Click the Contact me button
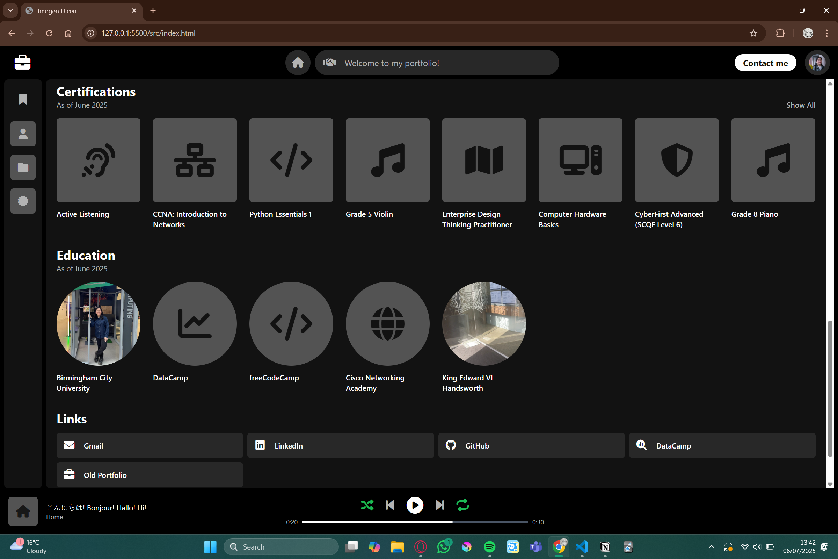The width and height of the screenshot is (838, 559). click(x=765, y=63)
